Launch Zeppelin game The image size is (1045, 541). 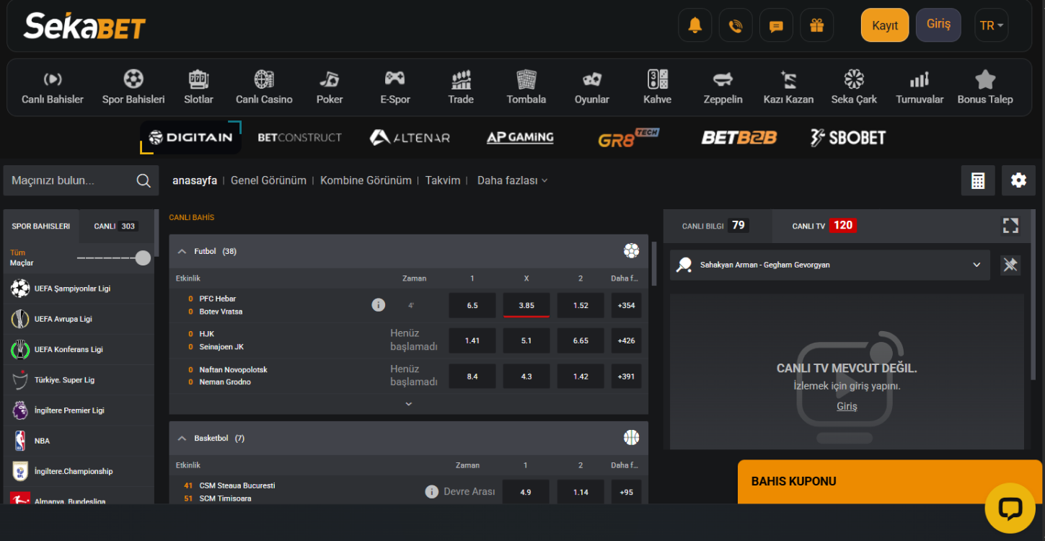723,87
